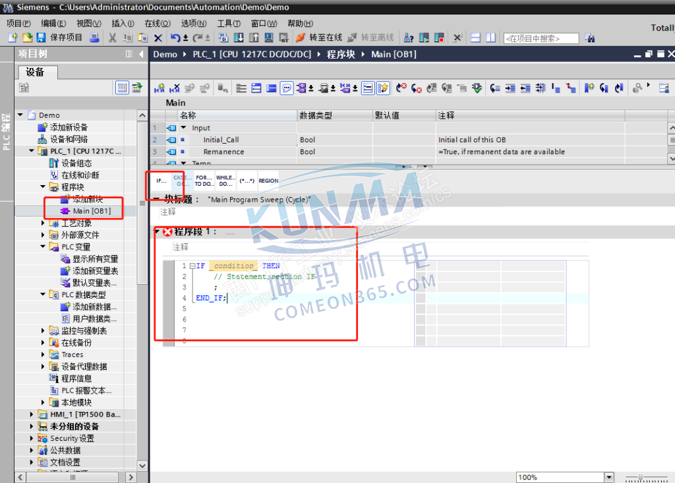Click the paste clipboard icon
Image resolution: width=675 pixels, height=483 pixels.
point(142,38)
